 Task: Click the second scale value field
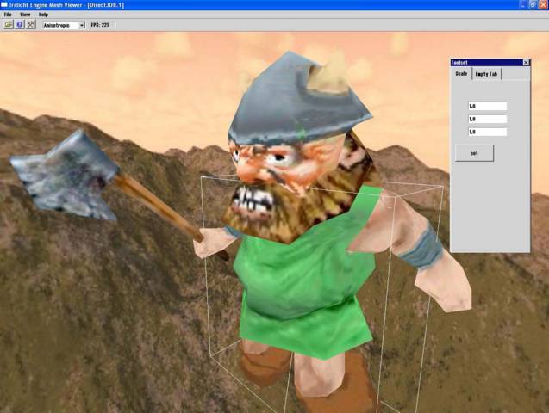488,119
